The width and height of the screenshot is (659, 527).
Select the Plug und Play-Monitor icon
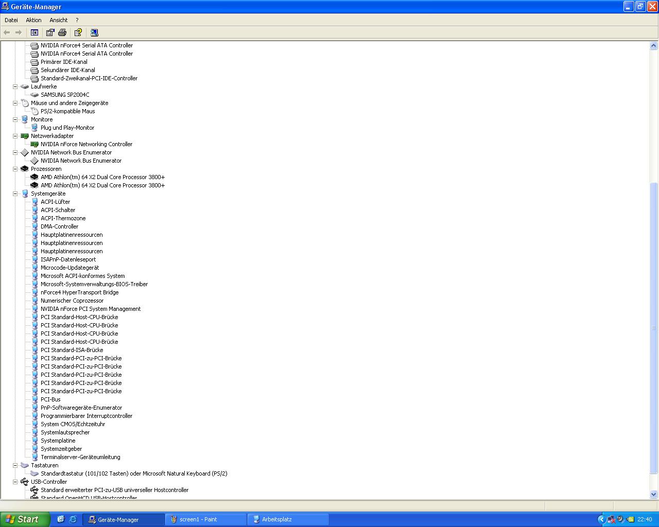pos(34,128)
